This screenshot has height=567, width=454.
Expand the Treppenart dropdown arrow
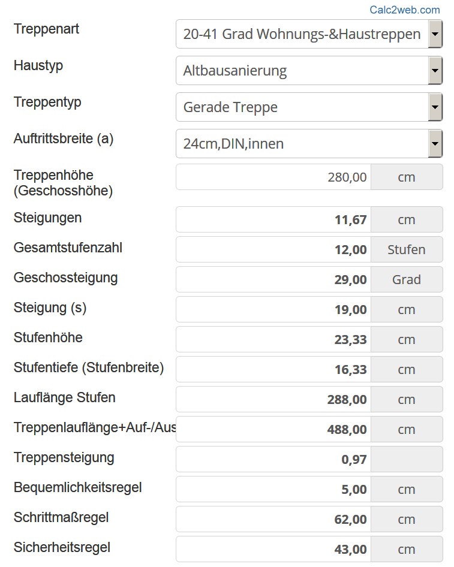pyautogui.click(x=435, y=34)
